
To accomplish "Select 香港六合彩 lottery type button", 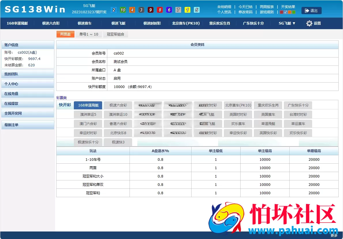I will coord(118,124).
